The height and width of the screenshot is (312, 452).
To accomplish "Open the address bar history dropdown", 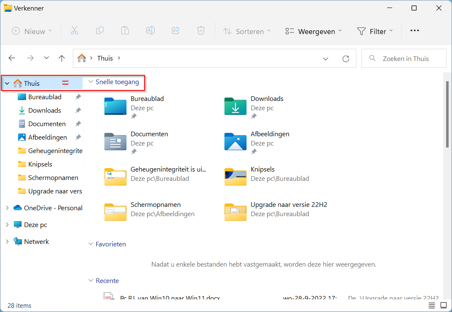I will click(x=325, y=58).
